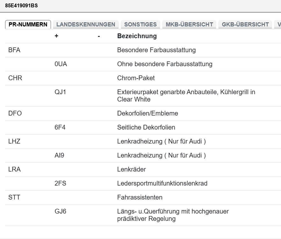Open the LANDESKENNUNGEN tab
This screenshot has width=281, height=239.
pos(86,25)
